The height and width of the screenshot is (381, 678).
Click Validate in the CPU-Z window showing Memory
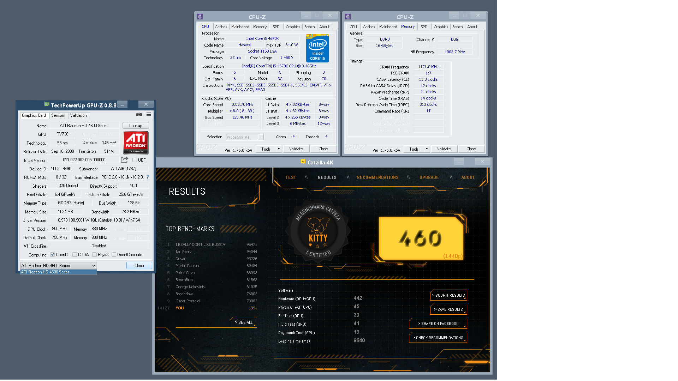444,149
